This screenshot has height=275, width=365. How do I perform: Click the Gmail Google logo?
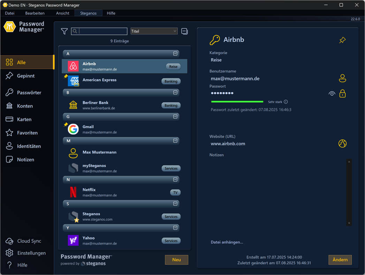tap(73, 129)
